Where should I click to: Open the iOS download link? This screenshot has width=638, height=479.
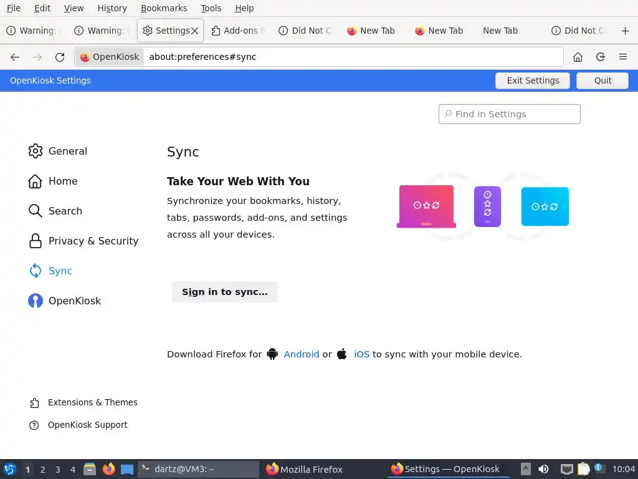pos(362,354)
